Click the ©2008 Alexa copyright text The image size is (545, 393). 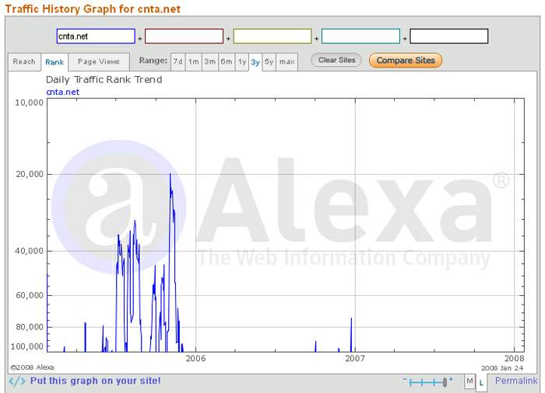(x=32, y=367)
